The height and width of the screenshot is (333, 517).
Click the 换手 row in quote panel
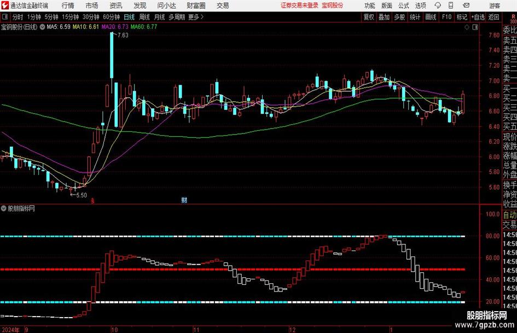point(509,185)
